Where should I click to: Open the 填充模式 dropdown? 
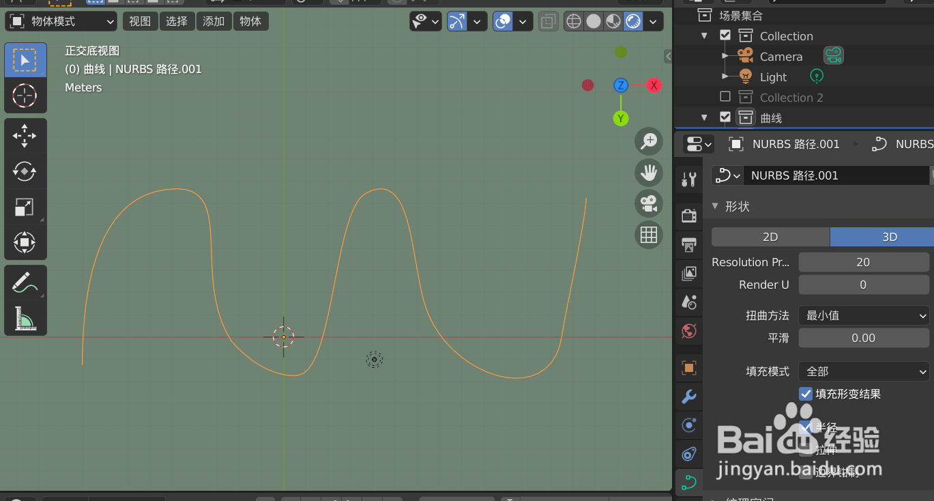pos(864,371)
